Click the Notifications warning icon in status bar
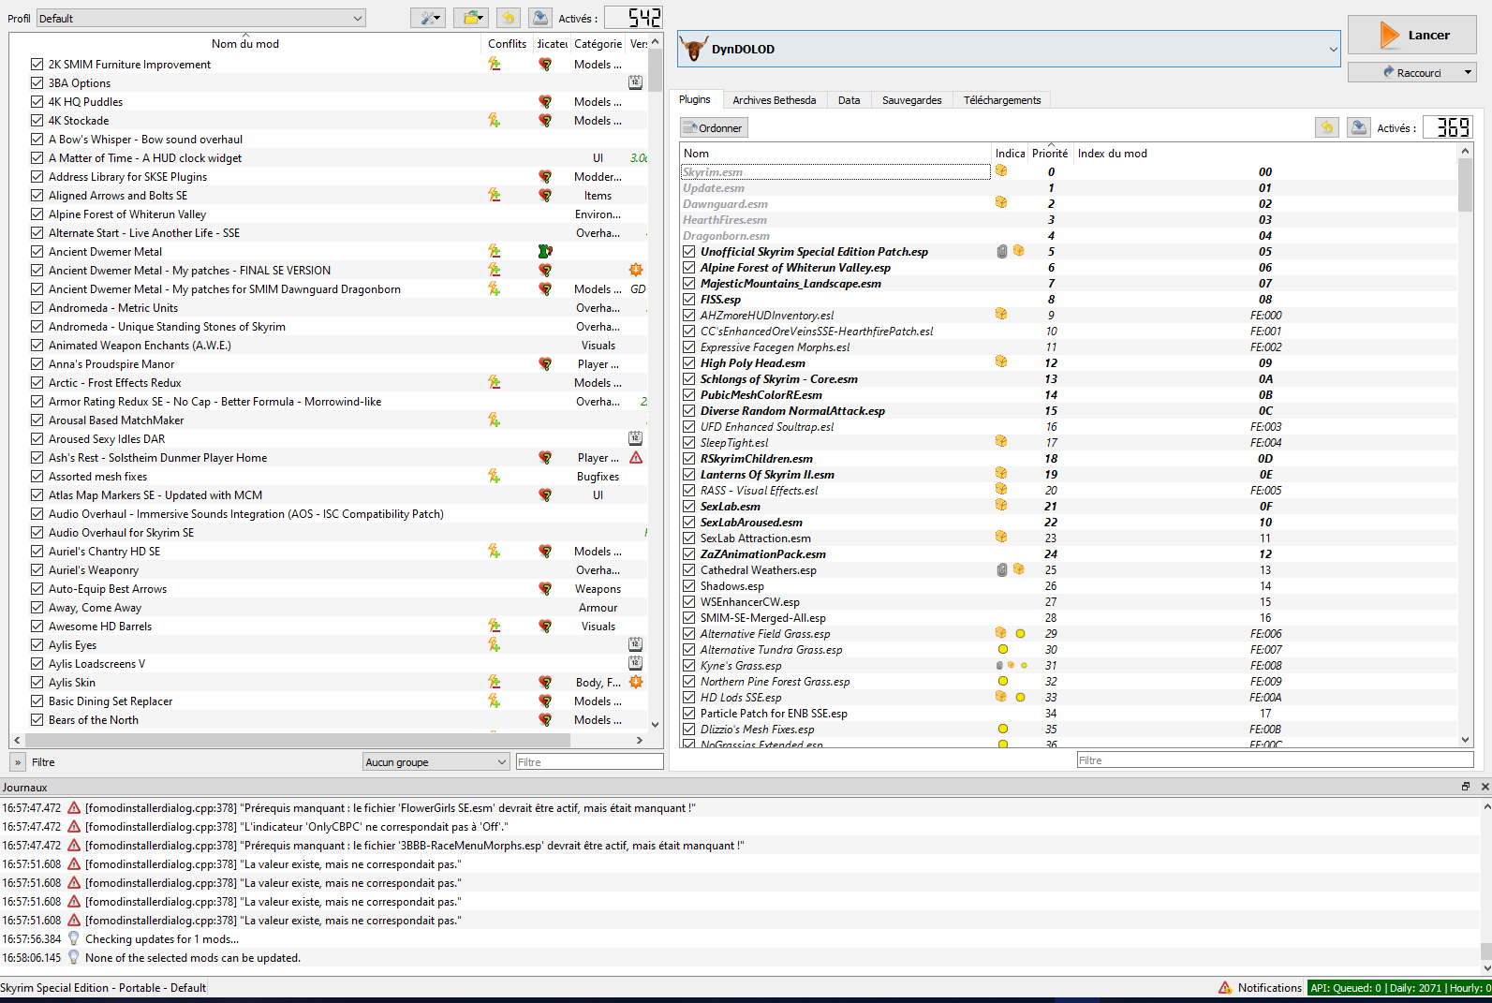The width and height of the screenshot is (1492, 1003). click(1225, 987)
